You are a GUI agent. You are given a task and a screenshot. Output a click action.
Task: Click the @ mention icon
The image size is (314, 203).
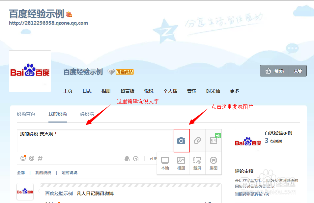coord(31,158)
